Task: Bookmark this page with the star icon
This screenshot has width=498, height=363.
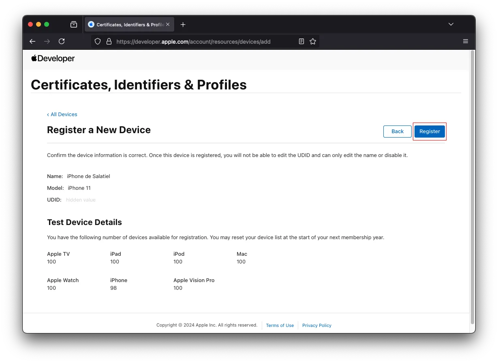Action: tap(313, 41)
